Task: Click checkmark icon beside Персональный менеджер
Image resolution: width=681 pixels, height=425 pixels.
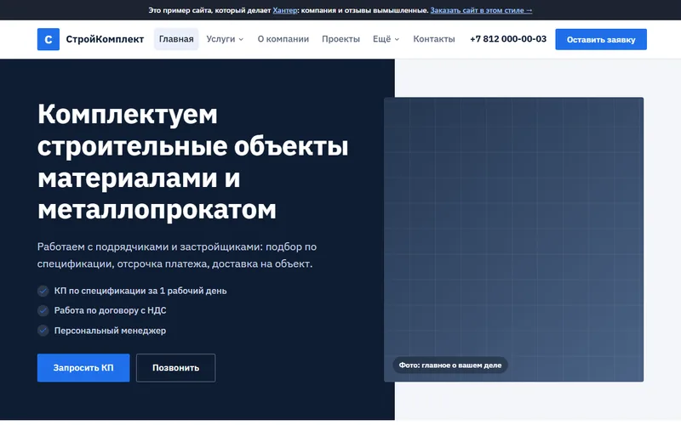Action: (43, 331)
